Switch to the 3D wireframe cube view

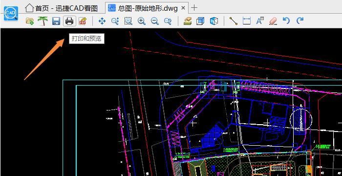click(200, 21)
